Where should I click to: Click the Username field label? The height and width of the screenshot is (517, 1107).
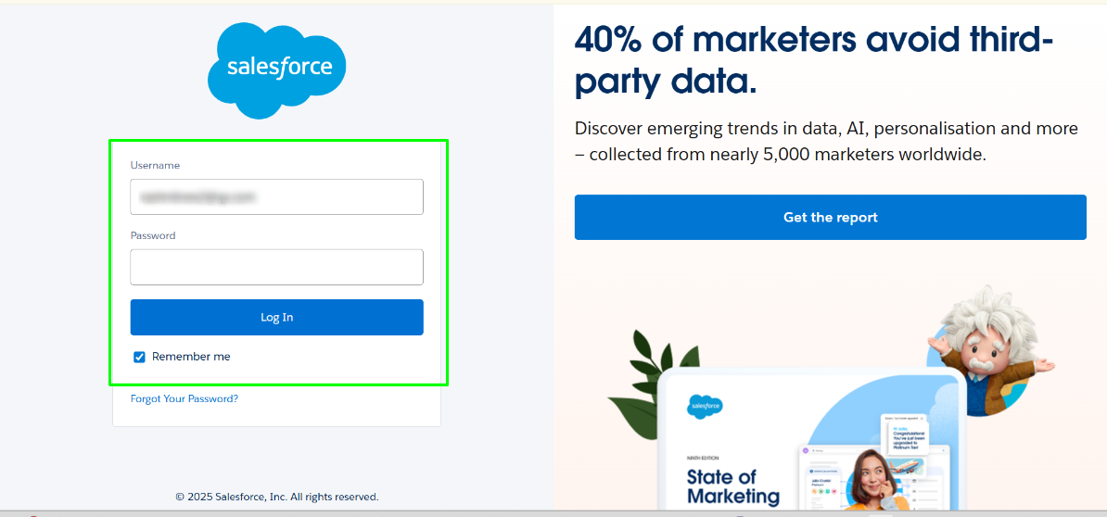coord(155,165)
